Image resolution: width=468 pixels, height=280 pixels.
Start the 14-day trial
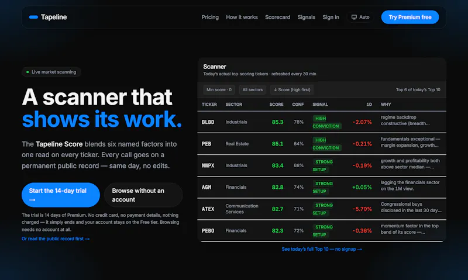(x=61, y=195)
